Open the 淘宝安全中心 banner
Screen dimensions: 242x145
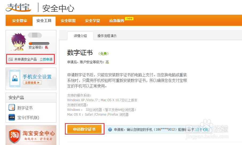coord(31,135)
